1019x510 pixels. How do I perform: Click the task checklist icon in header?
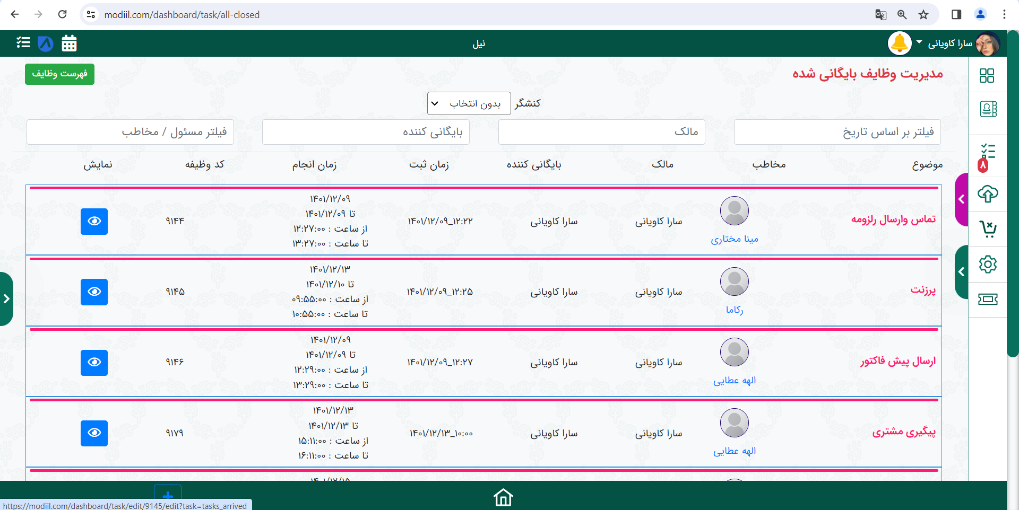[23, 42]
